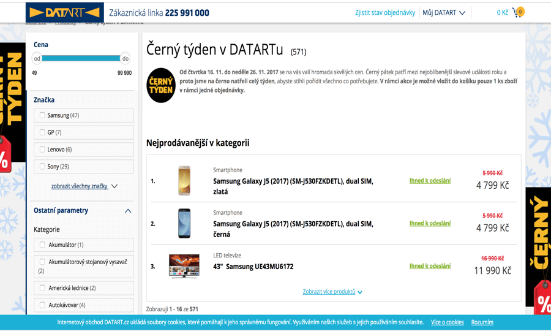Screen dimensions: 551x331
Task: Open 43" Samsung UE43MU6172 product title
Action: pos(253,267)
